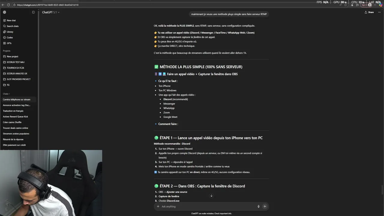Click the heading MÉTHODE LA PLUS SIMPLE
This screenshot has width=384, height=216.
201,67
